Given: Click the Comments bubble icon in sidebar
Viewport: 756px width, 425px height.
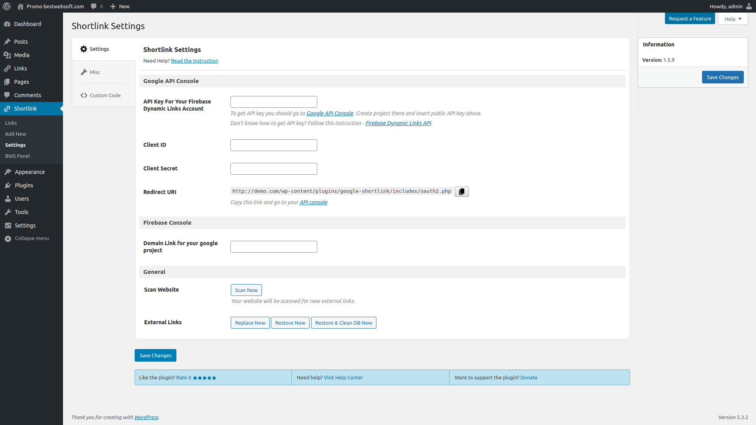Looking at the screenshot, I should point(7,95).
